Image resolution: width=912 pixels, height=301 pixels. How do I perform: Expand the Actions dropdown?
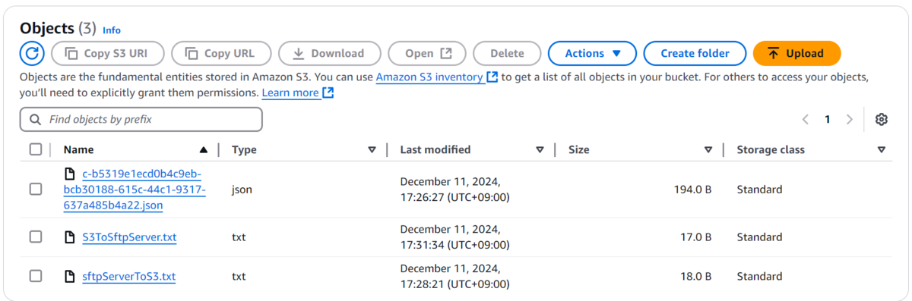594,53
